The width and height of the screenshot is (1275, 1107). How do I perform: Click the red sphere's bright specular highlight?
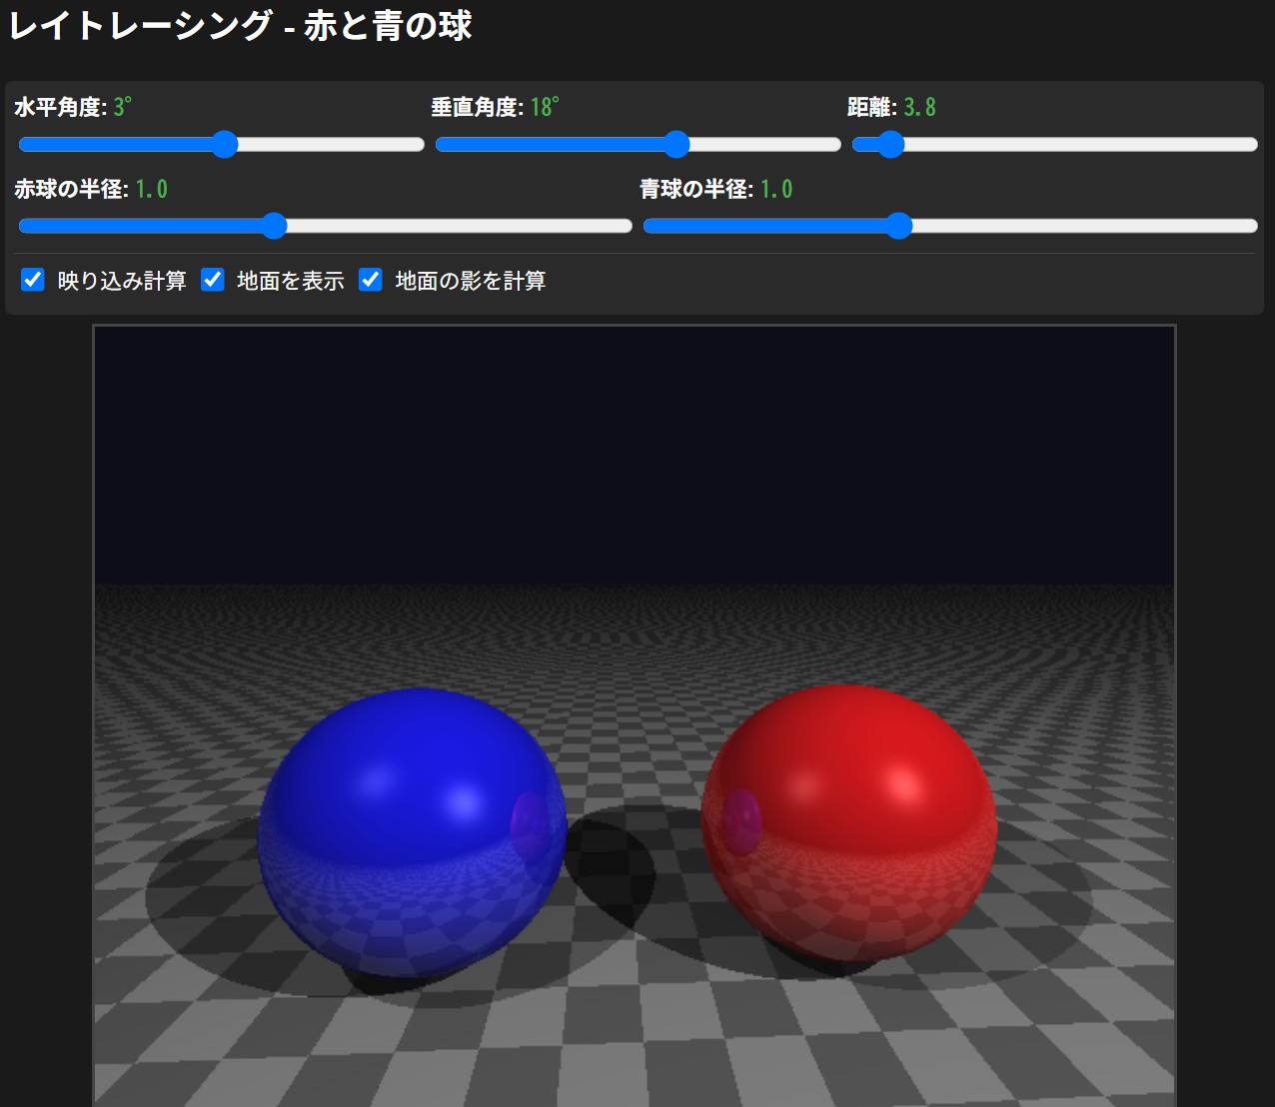coord(902,786)
